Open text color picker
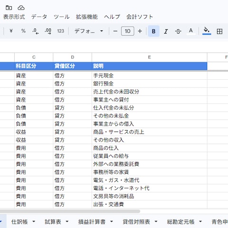Viewport: 228px width, 228px height. (x=191, y=31)
